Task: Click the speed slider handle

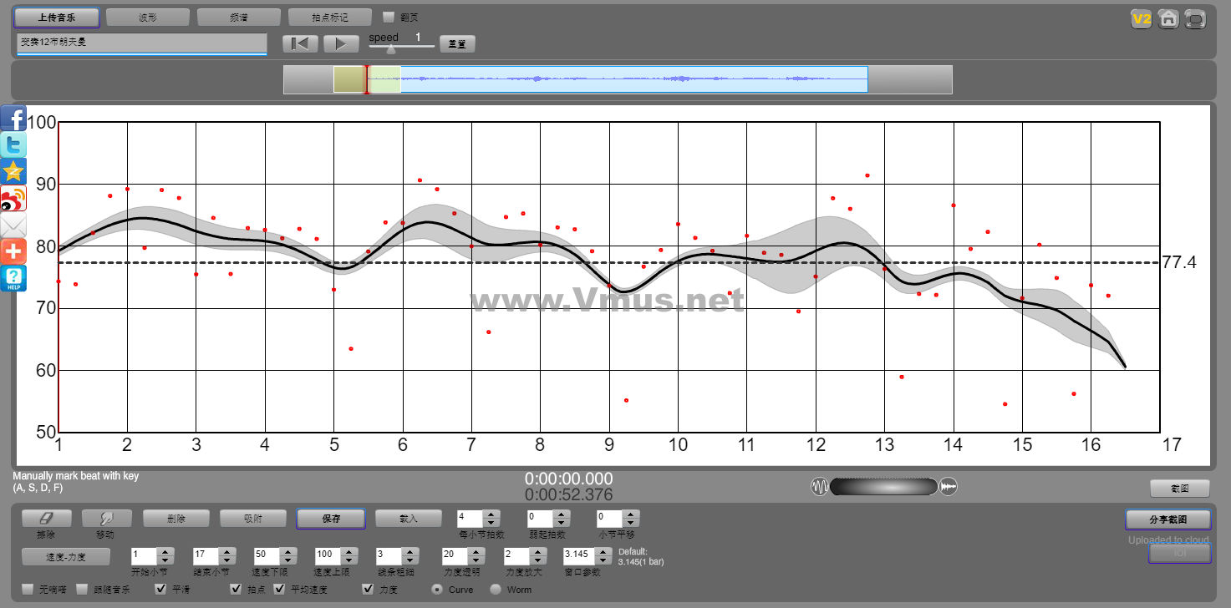Action: tap(390, 49)
